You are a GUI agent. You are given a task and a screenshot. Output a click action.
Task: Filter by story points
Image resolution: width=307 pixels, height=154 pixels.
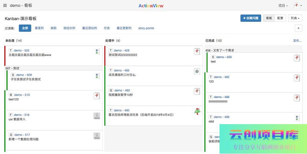[x=146, y=28]
